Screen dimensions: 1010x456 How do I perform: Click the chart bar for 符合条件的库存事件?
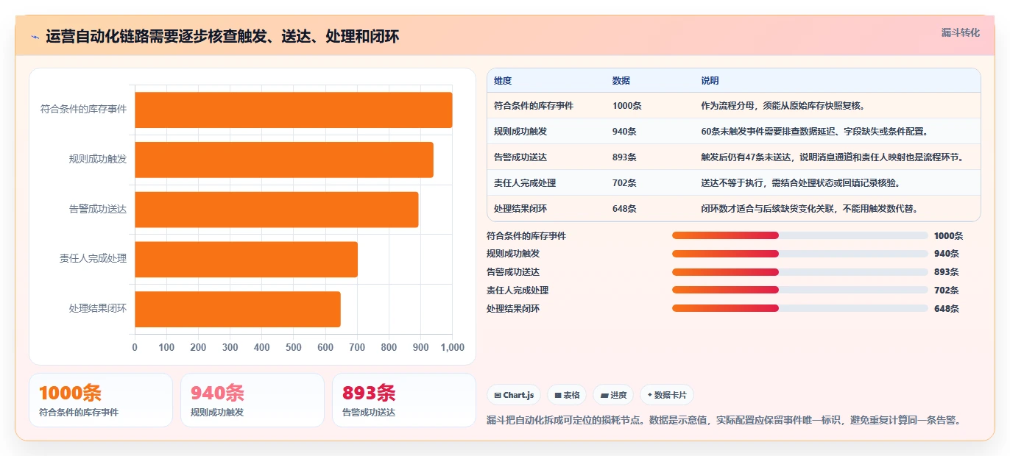293,110
